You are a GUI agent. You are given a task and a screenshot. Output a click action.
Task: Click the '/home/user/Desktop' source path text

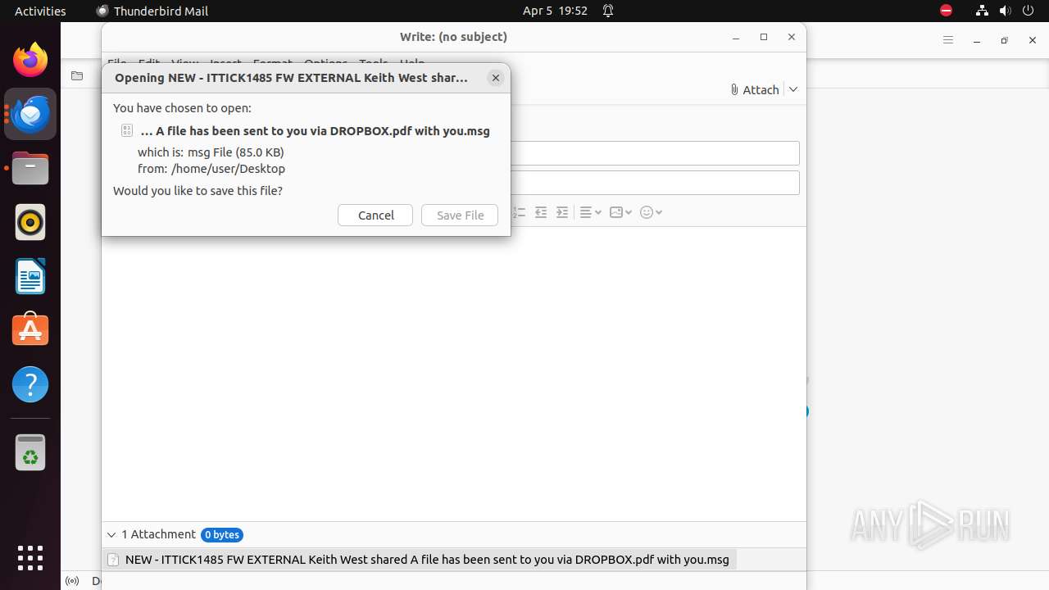point(228,168)
